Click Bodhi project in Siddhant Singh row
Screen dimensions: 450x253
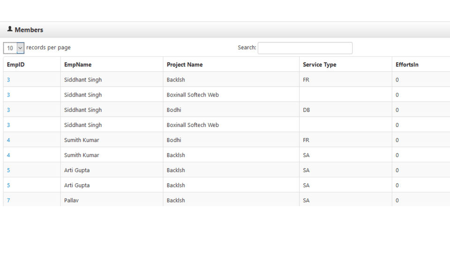174,110
